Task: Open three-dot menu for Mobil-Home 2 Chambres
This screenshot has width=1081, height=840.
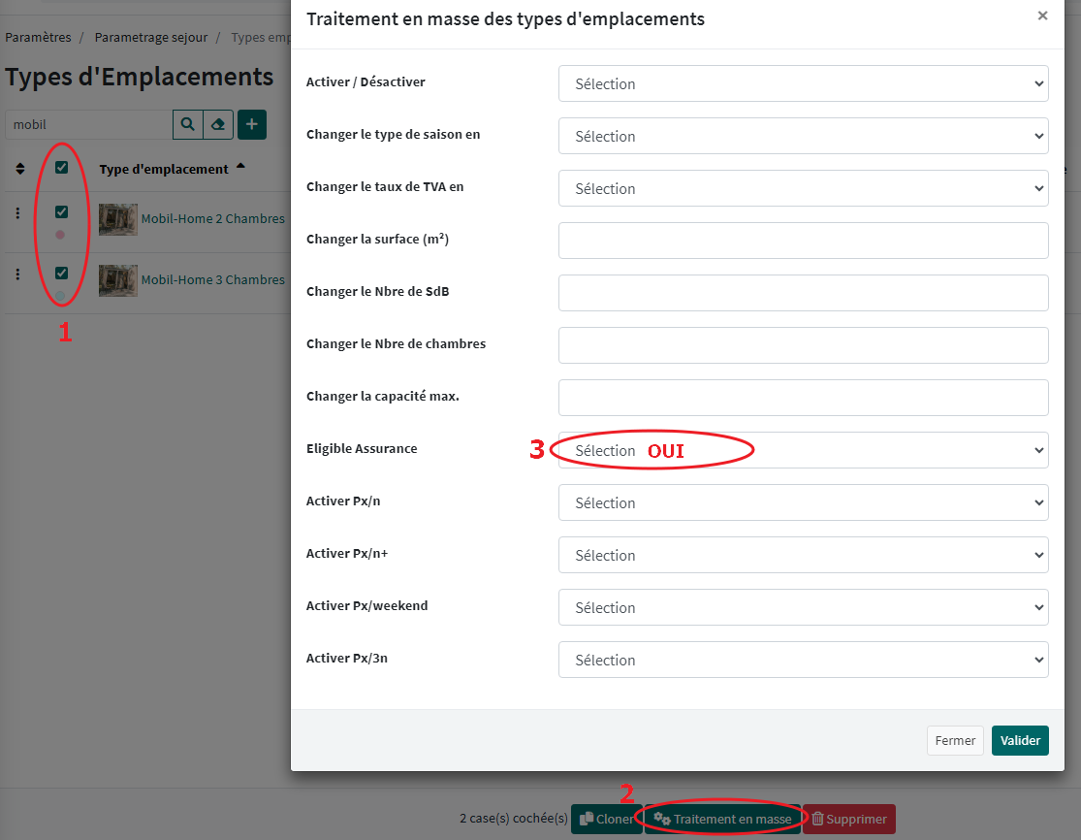Action: click(17, 213)
